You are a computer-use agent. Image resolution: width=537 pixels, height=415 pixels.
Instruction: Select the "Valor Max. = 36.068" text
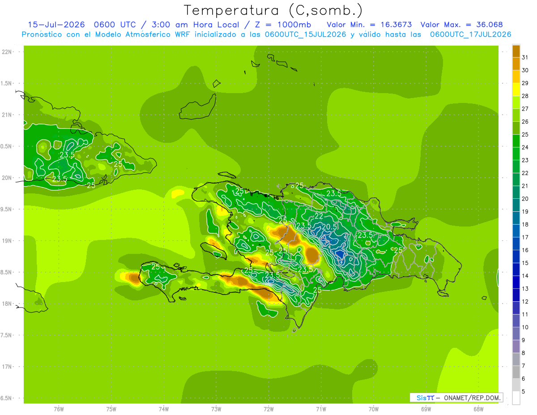click(461, 25)
